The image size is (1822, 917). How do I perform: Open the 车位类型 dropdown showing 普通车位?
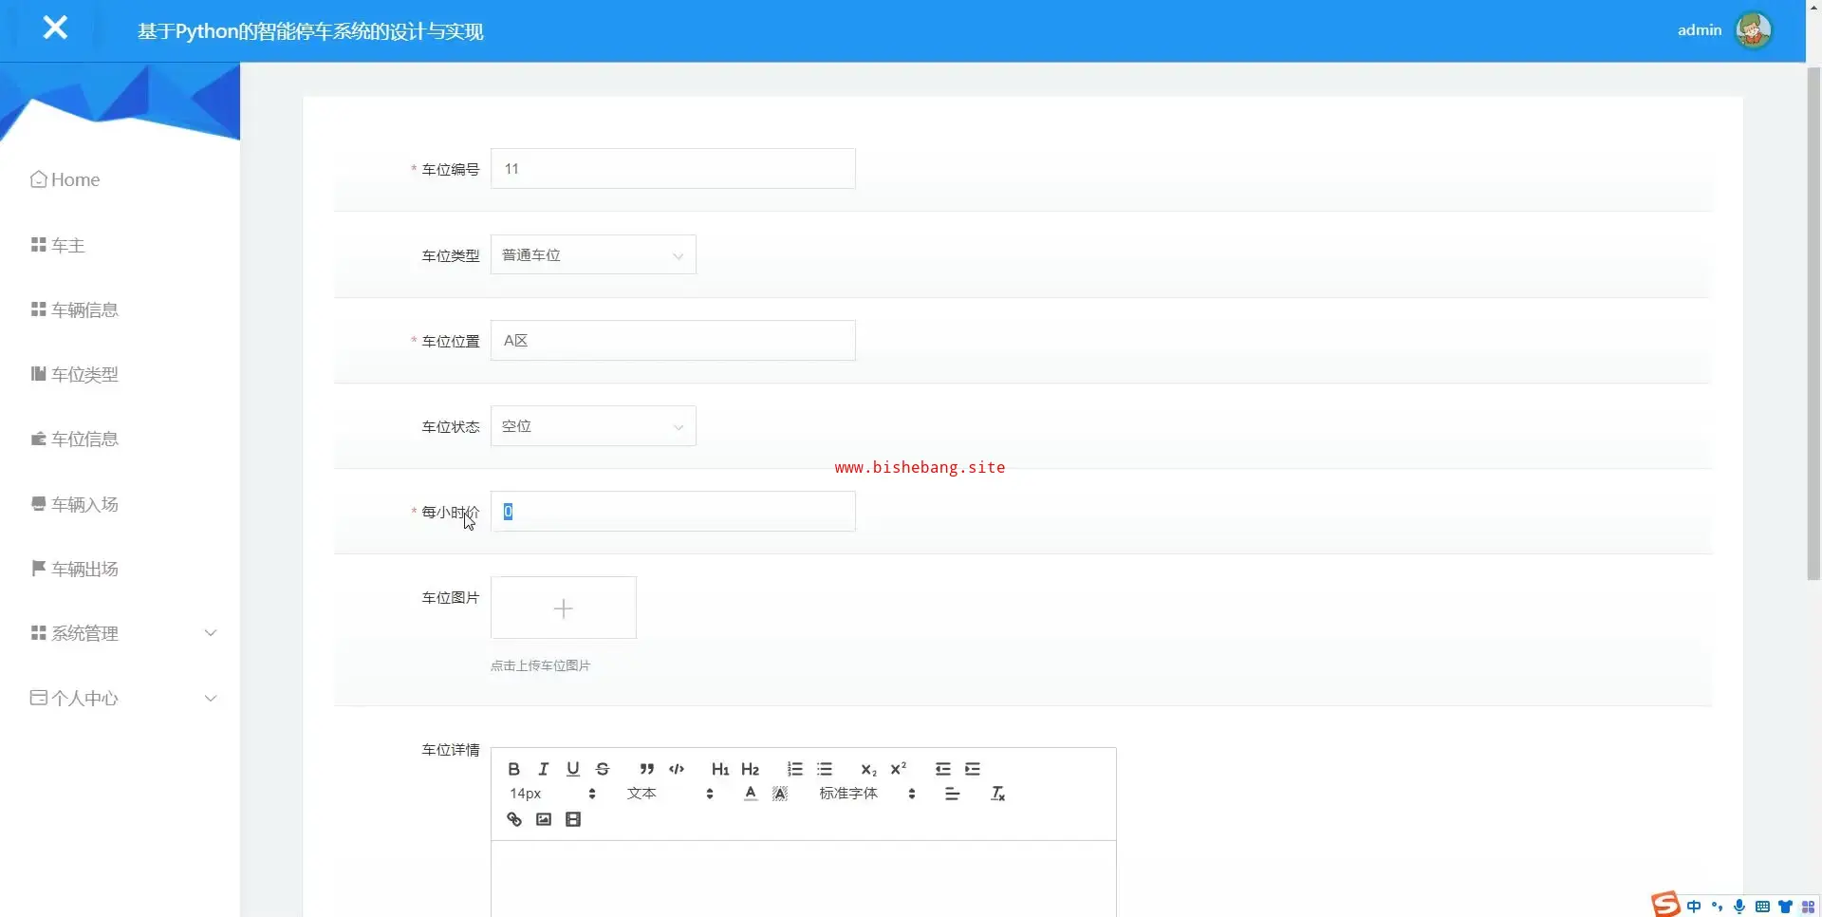click(x=593, y=254)
